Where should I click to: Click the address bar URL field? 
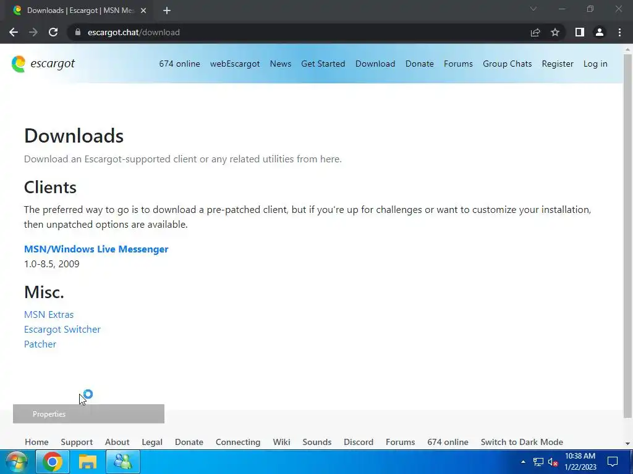coord(299,32)
